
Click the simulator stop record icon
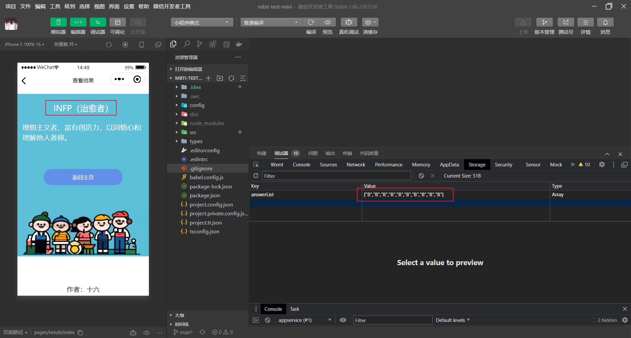click(x=125, y=45)
